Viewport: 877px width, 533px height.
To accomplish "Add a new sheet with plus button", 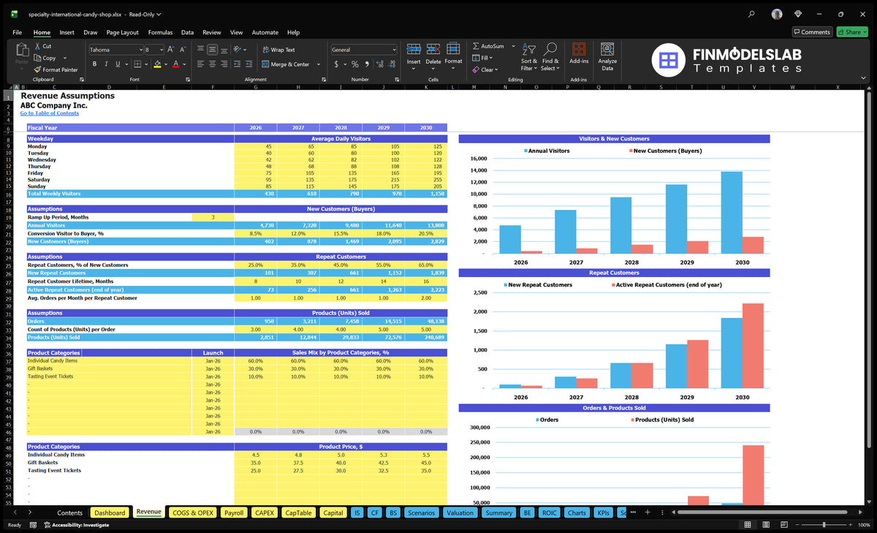I will (648, 513).
